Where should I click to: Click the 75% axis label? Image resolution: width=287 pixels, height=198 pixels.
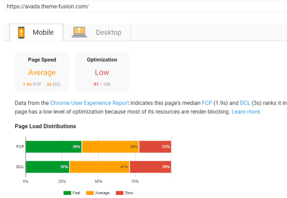(135, 181)
